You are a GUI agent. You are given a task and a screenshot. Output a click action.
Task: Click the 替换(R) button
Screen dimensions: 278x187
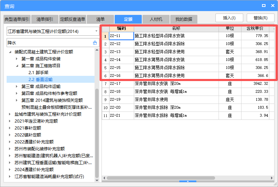pos(260,18)
